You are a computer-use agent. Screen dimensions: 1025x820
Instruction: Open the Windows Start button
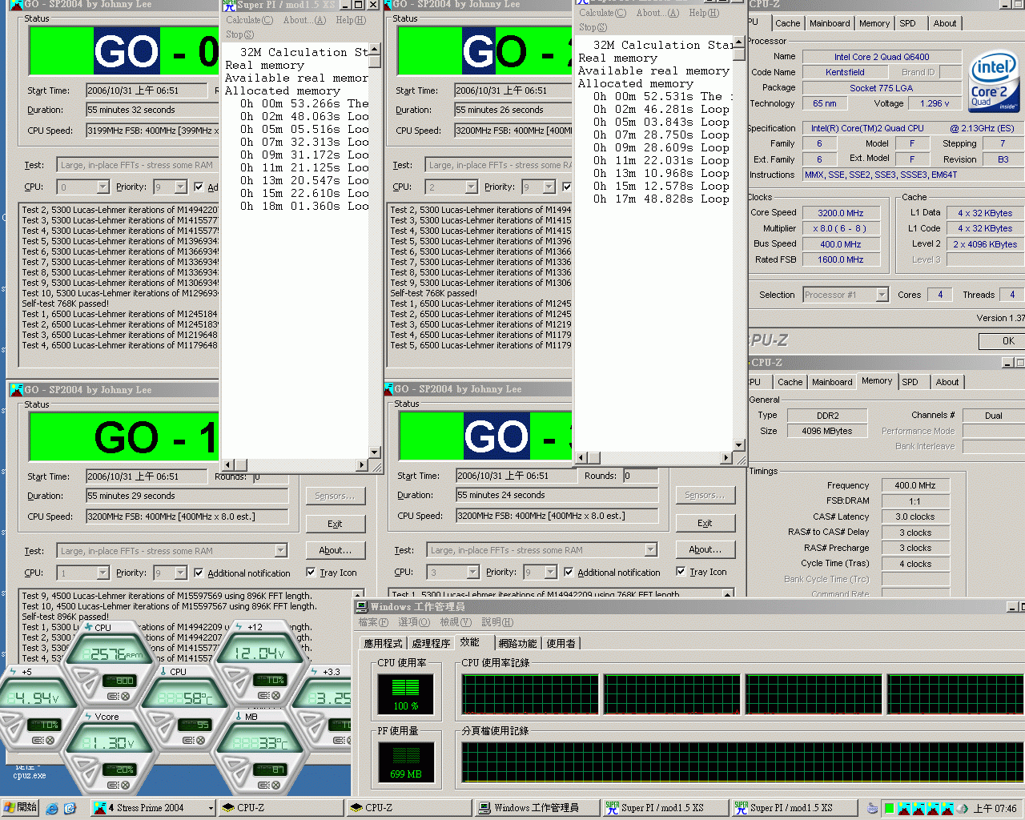pos(20,808)
